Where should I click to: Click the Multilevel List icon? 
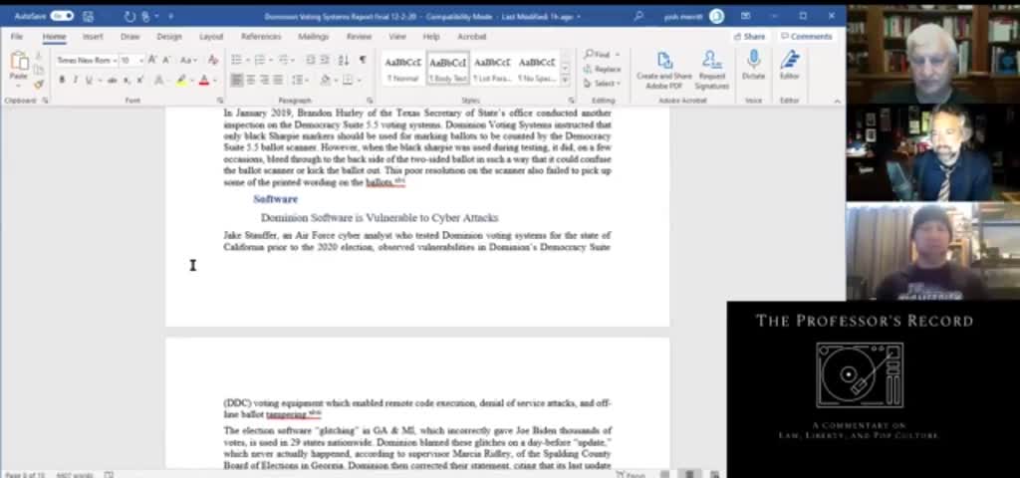click(x=284, y=60)
